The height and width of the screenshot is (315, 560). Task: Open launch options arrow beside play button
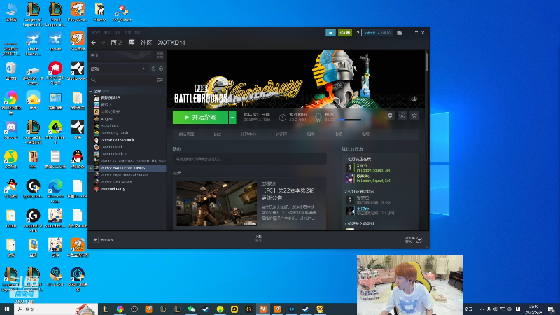232,117
